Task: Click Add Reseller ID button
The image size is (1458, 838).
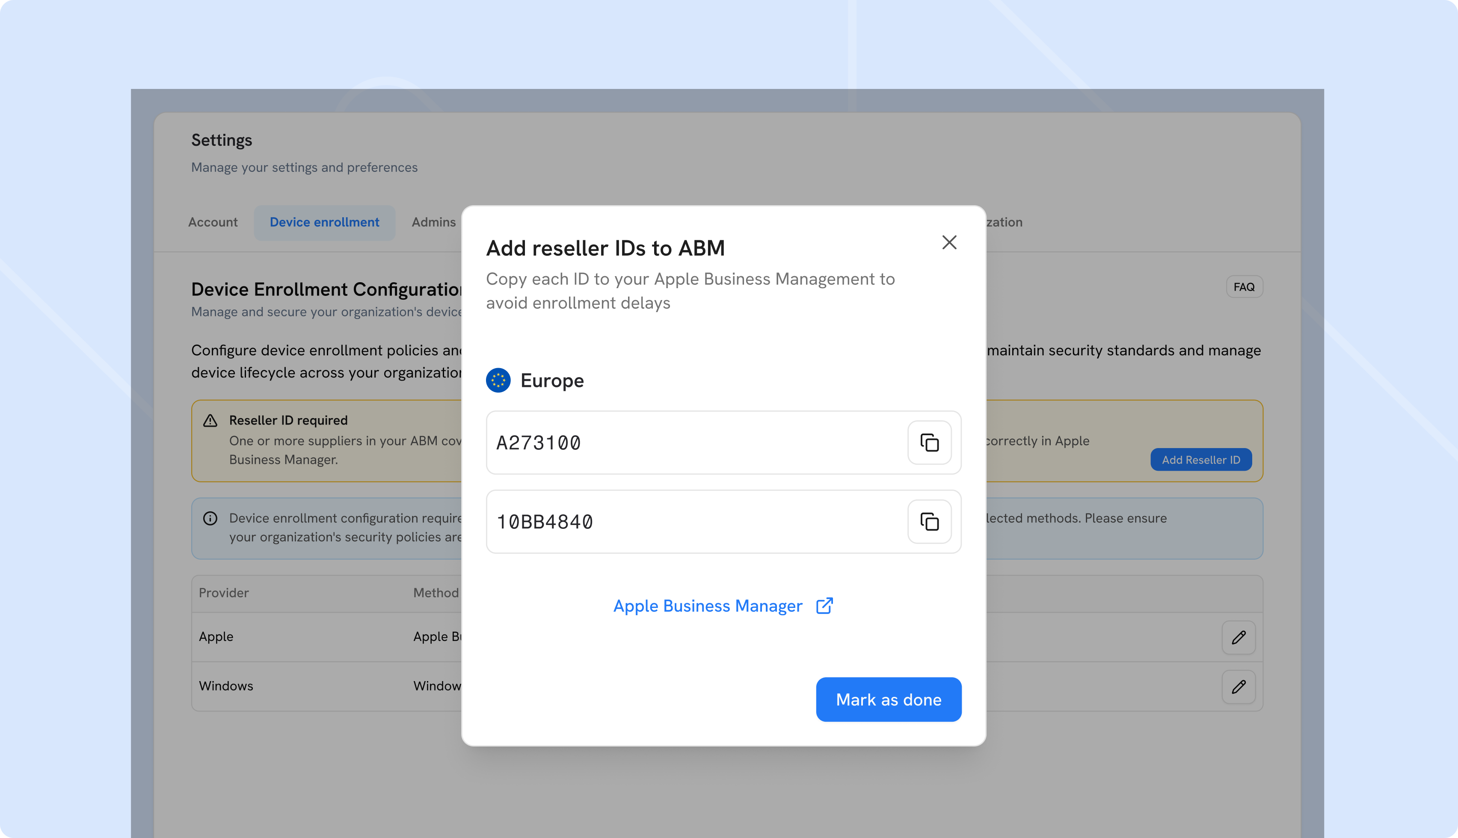Action: (1200, 459)
